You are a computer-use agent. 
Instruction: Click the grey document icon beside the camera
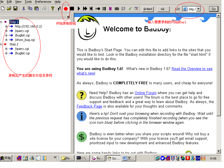pyautogui.click(x=123, y=9)
